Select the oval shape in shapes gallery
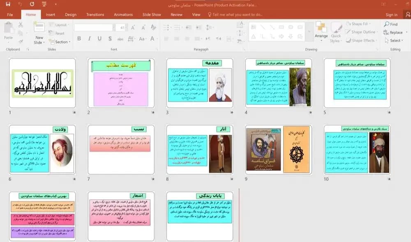 (x=291, y=27)
